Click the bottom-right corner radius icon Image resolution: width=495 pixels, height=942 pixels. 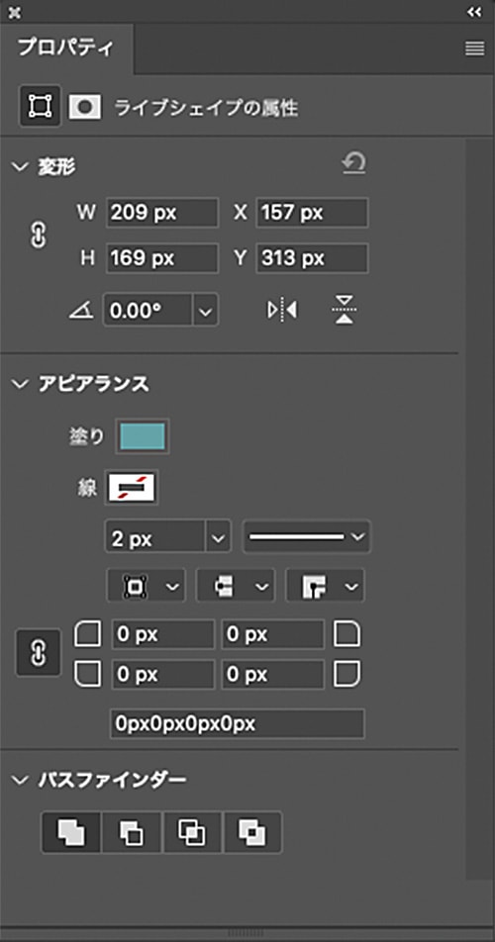tap(347, 674)
